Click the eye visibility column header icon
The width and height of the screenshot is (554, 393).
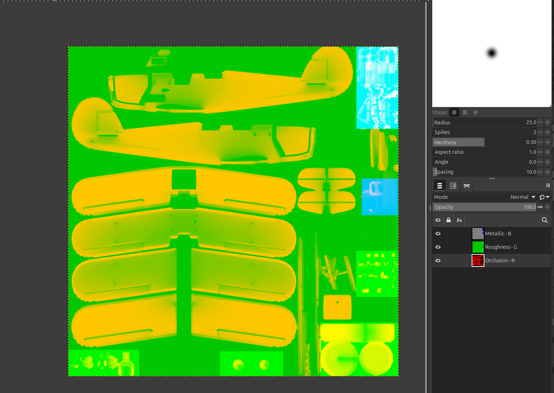point(438,220)
